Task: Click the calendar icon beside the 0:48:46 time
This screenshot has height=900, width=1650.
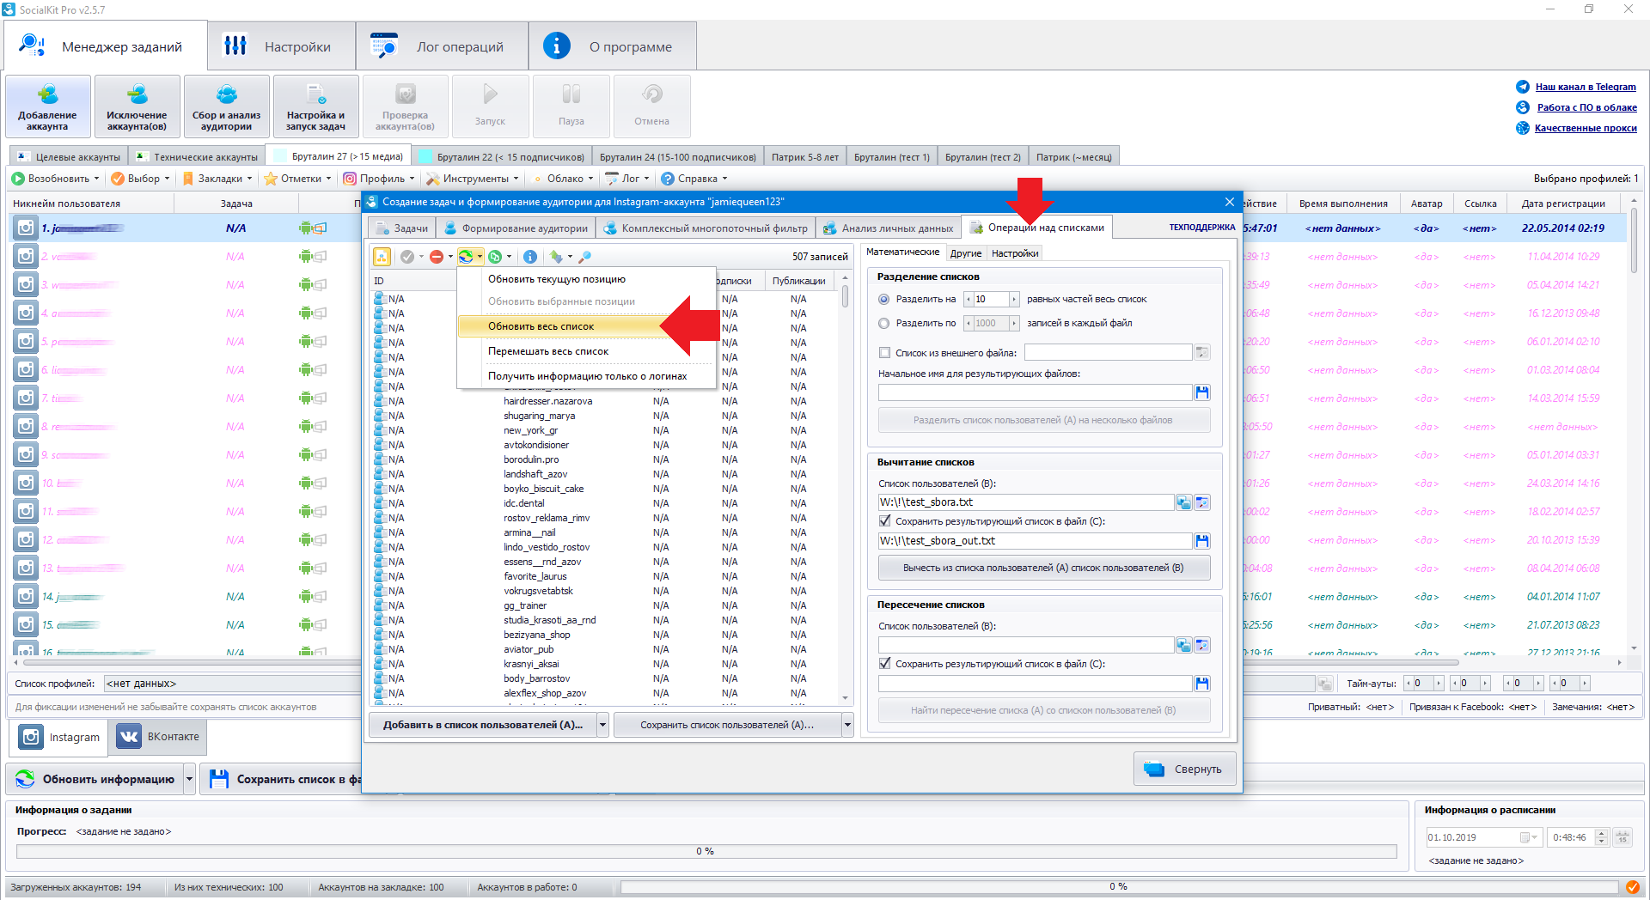Action: pyautogui.click(x=1622, y=837)
